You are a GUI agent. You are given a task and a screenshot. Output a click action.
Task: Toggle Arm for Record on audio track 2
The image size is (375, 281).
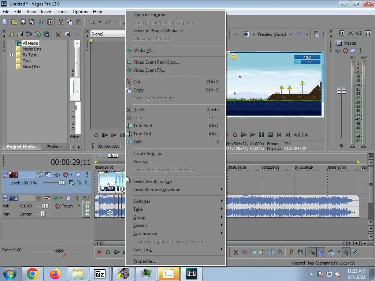tap(38, 198)
